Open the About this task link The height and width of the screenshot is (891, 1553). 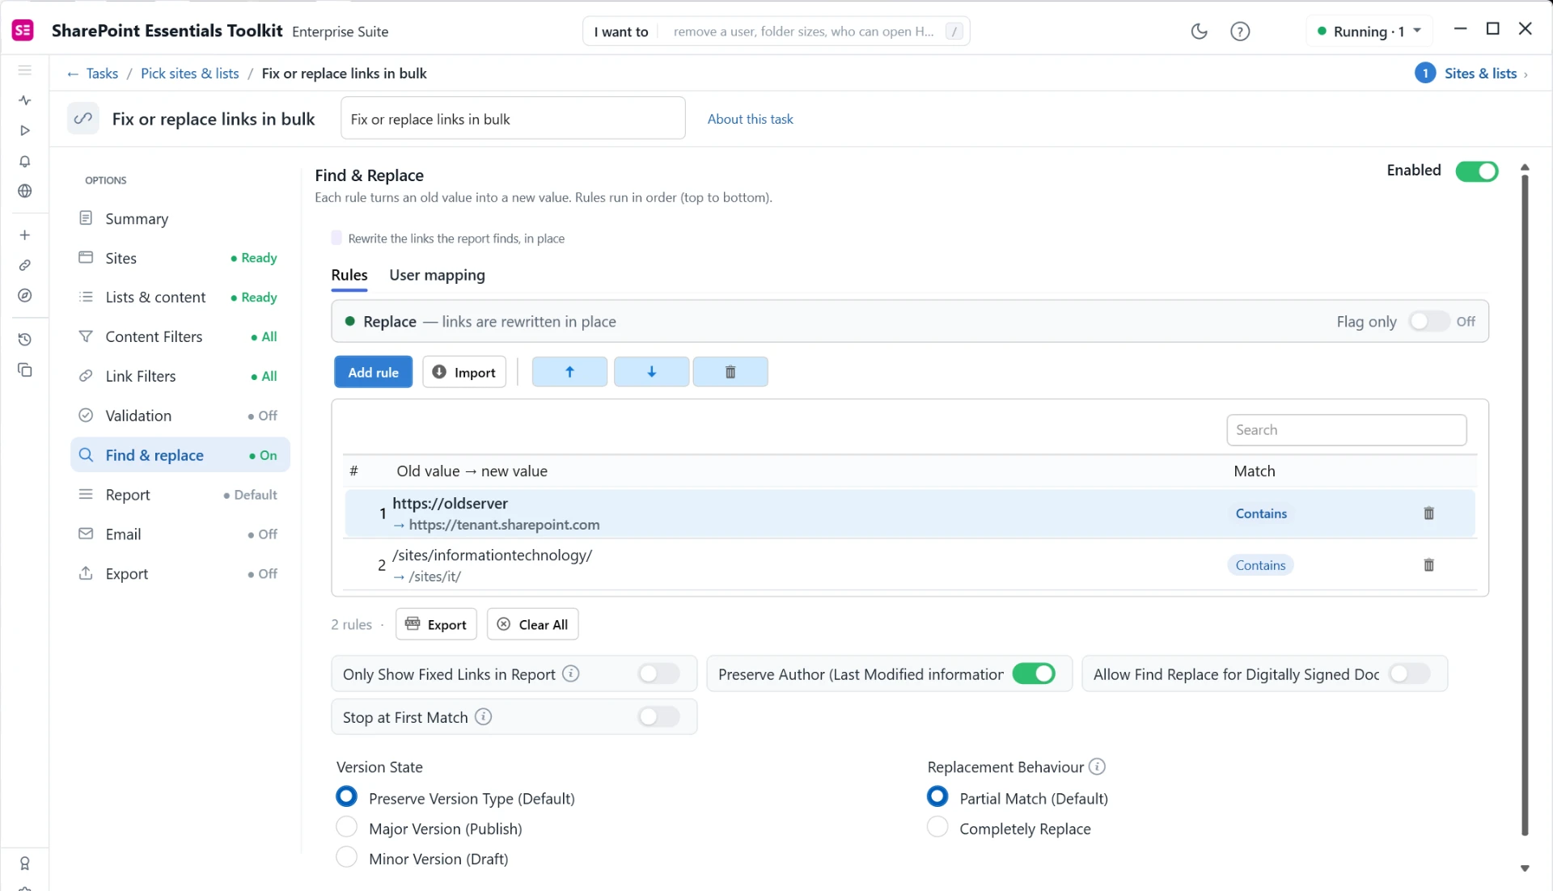(x=750, y=119)
